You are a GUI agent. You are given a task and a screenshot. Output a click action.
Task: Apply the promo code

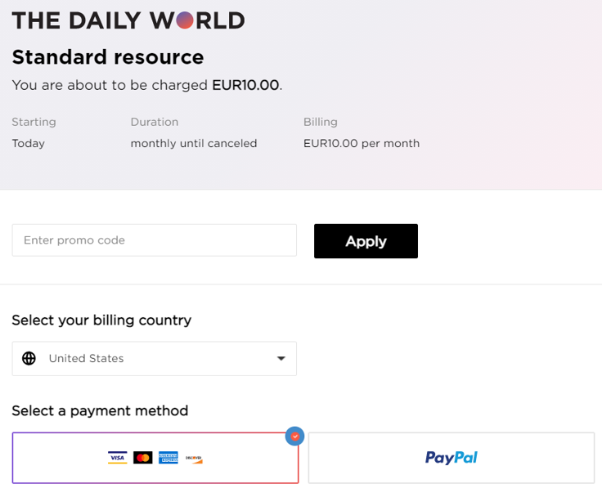coord(366,241)
